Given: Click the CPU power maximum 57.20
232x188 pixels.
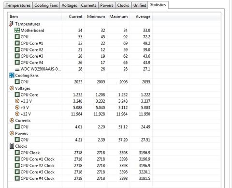Looking at the screenshot, I should (x=123, y=140).
